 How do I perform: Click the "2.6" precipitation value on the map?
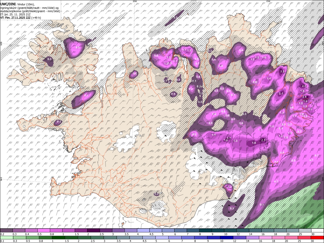305,97
